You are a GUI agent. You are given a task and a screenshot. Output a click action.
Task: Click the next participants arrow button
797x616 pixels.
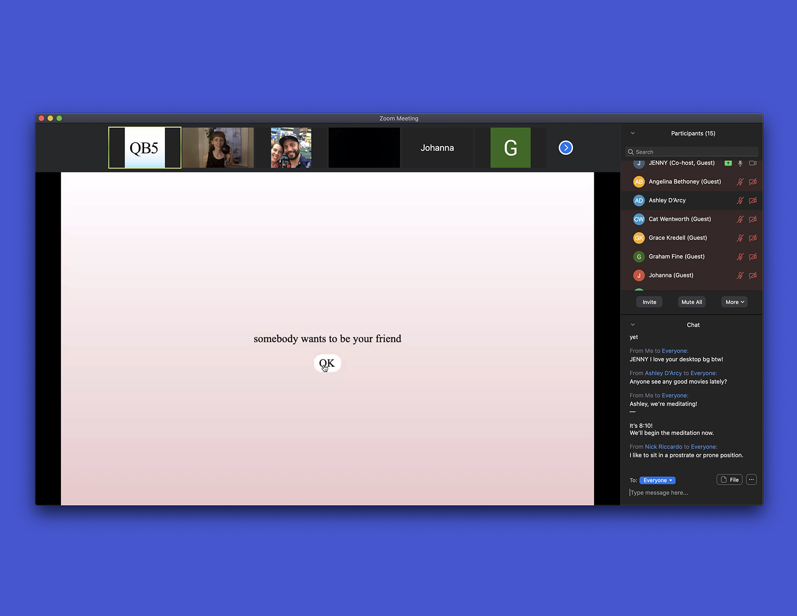tap(566, 148)
